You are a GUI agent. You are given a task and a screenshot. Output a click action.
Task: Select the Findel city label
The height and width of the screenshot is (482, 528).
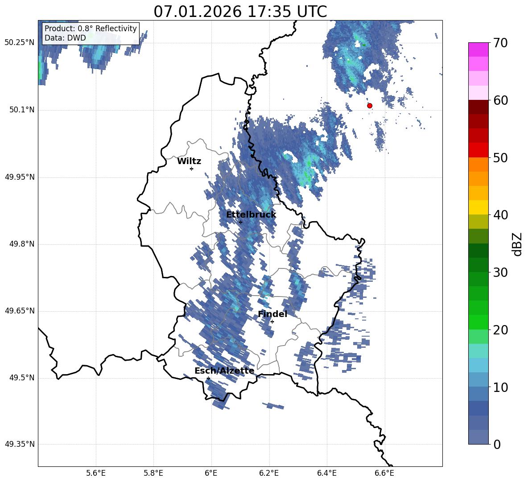[x=272, y=314]
